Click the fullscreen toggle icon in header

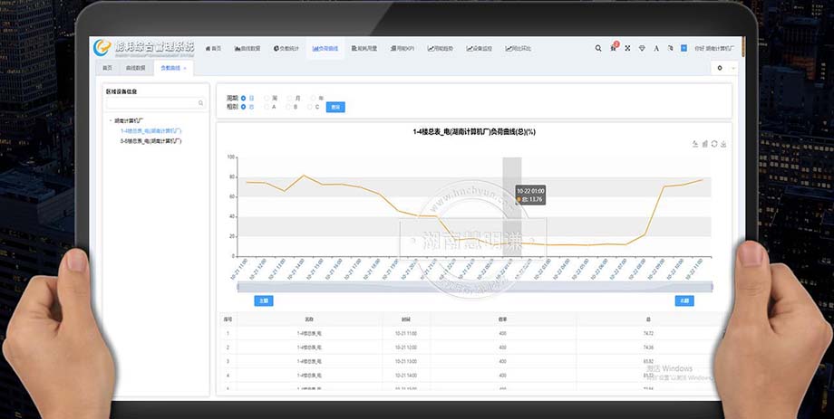tap(627, 48)
